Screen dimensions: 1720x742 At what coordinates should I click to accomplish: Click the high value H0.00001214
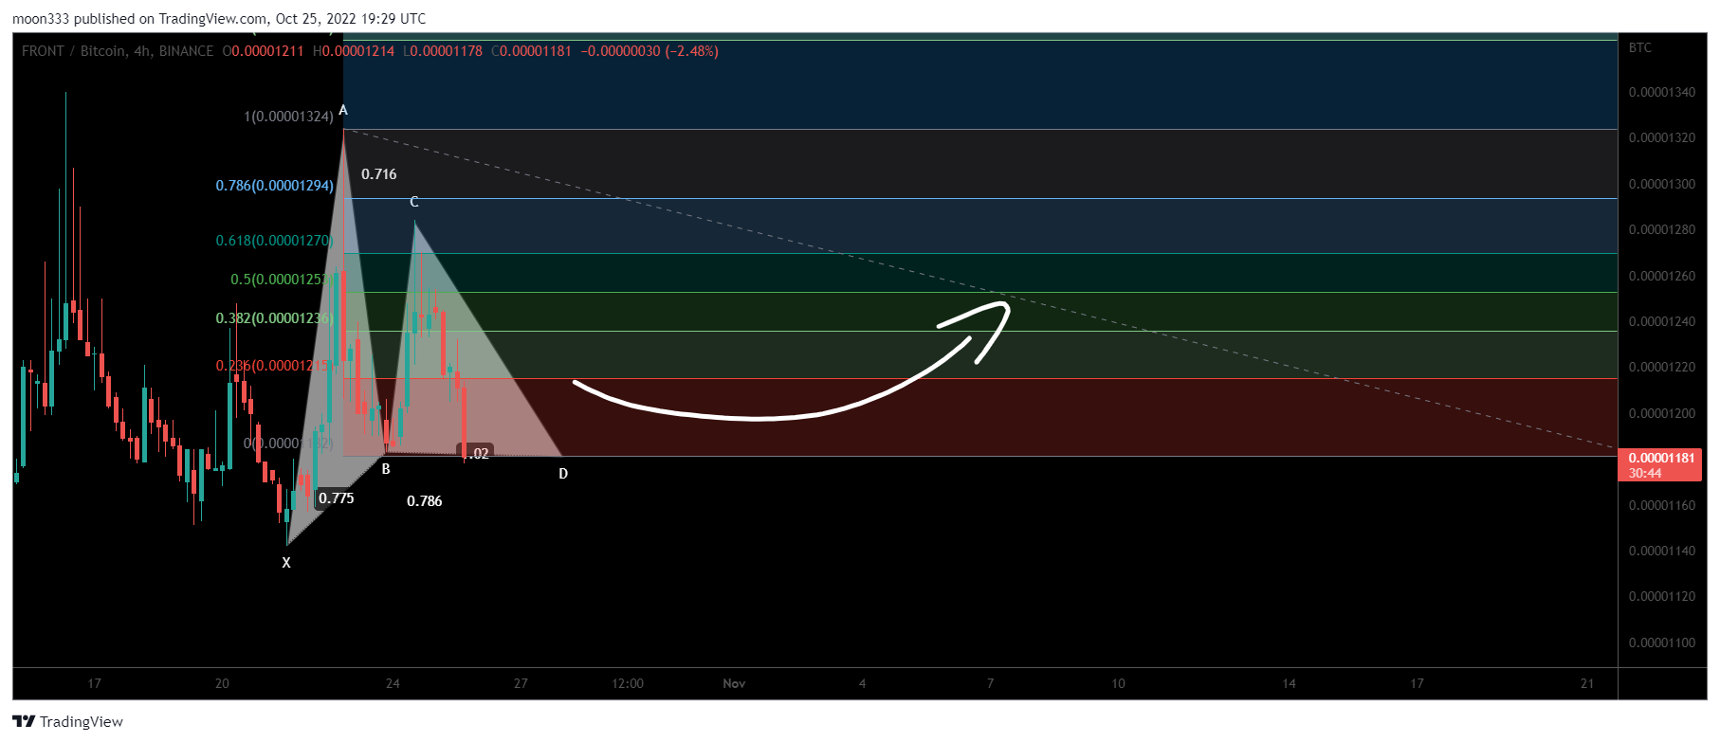354,51
